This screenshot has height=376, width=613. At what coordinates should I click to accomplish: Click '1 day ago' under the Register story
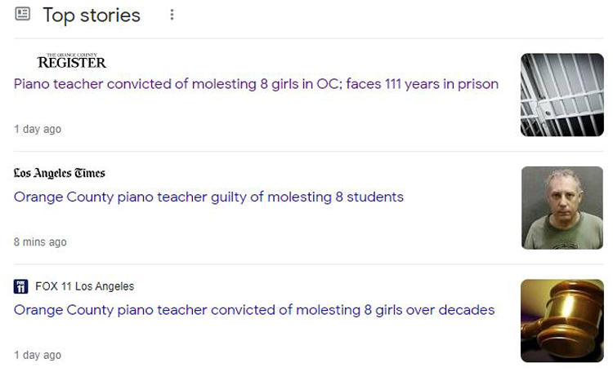point(38,129)
